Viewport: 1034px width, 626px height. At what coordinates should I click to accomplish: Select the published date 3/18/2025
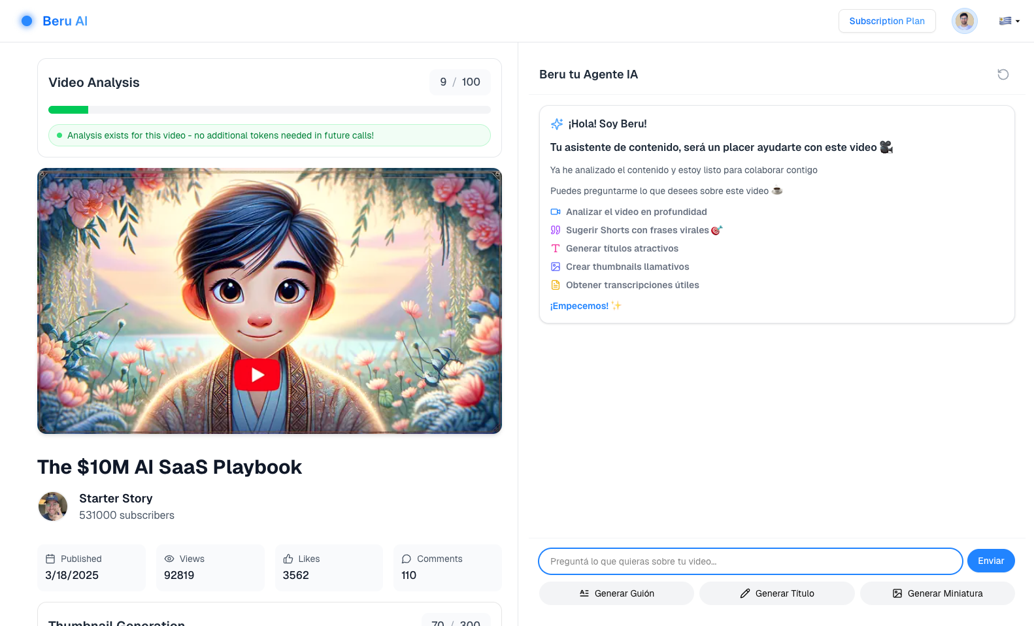[72, 575]
